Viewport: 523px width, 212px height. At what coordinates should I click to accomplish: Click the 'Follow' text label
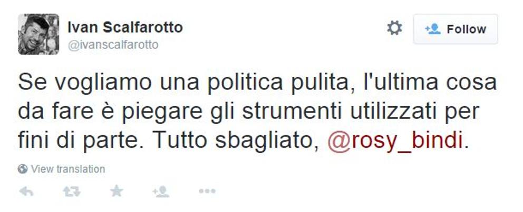pyautogui.click(x=466, y=29)
